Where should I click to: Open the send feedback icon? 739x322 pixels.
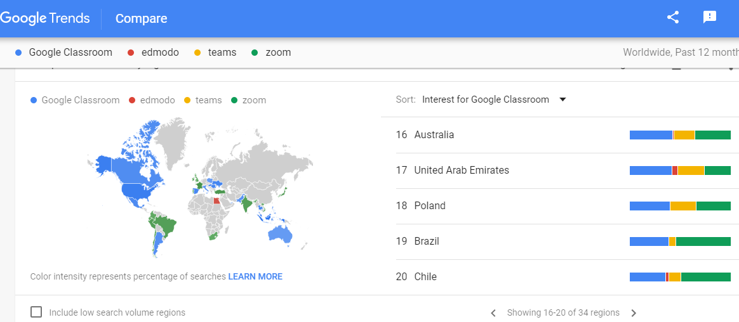click(x=710, y=18)
